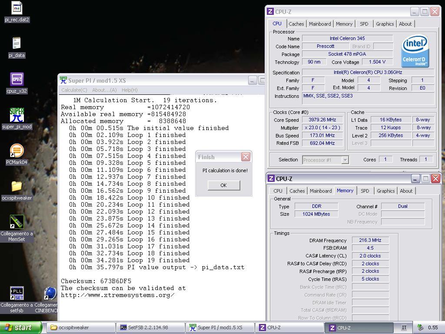The image size is (445, 334).
Task: Activate the second CPU-Z taskbar button
Action: point(359,327)
